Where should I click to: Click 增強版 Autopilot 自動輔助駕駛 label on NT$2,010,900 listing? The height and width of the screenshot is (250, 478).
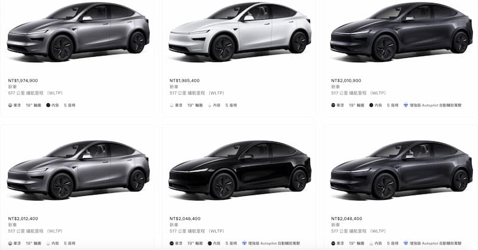(x=436, y=105)
